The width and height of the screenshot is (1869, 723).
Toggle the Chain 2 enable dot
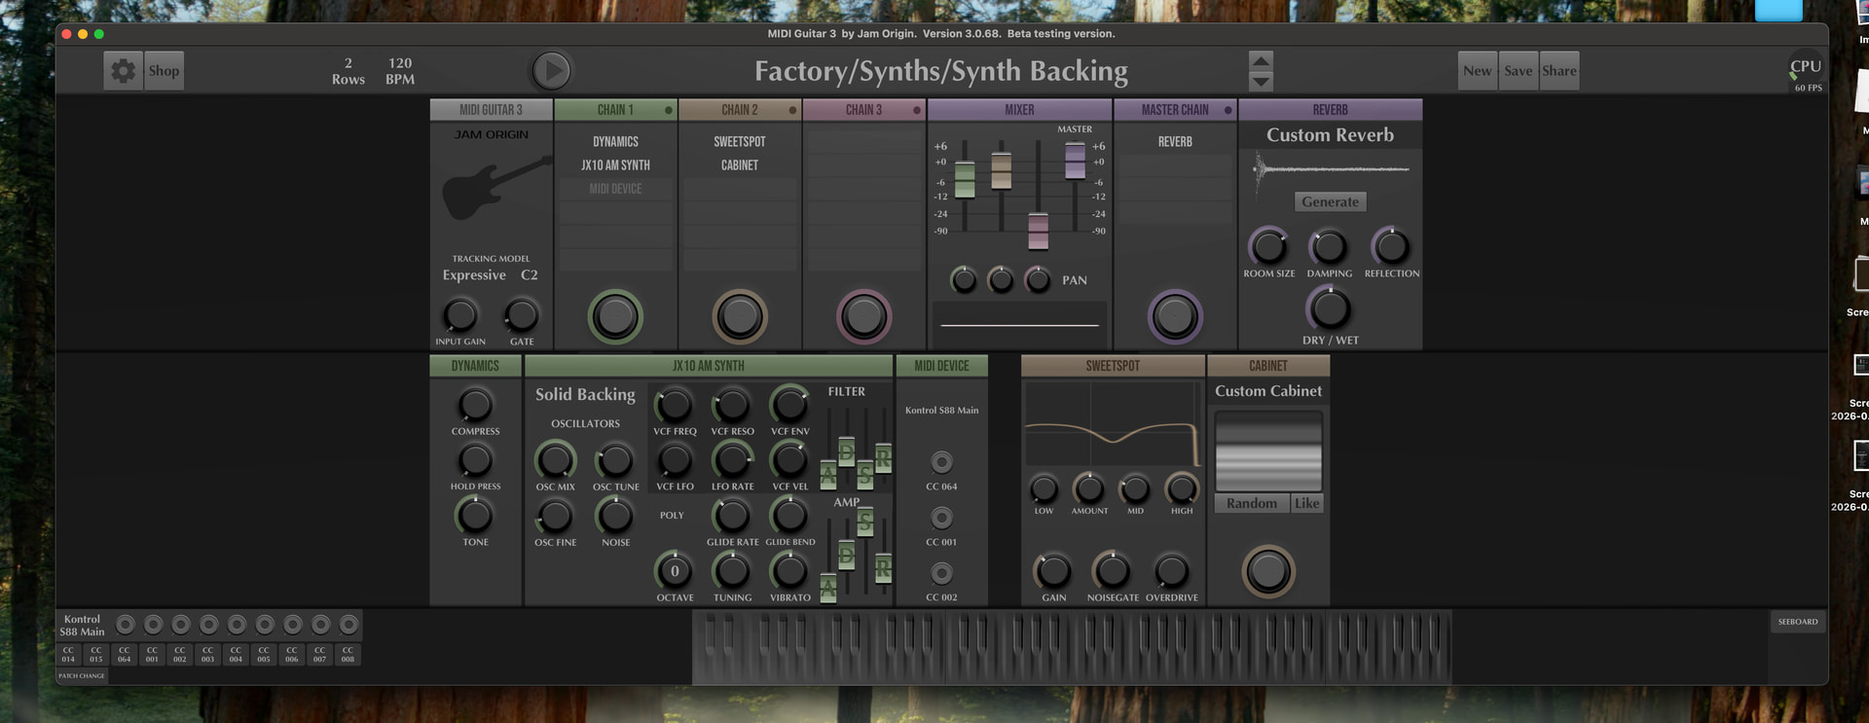point(792,110)
